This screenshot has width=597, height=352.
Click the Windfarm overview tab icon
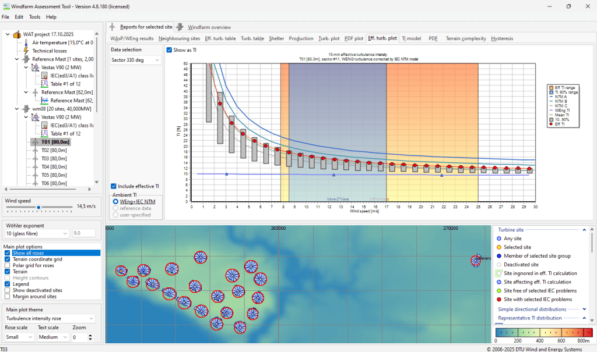coord(181,27)
